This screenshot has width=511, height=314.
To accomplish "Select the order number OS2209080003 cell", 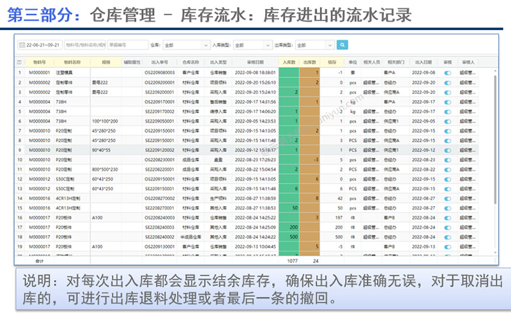I will pyautogui.click(x=160, y=73).
